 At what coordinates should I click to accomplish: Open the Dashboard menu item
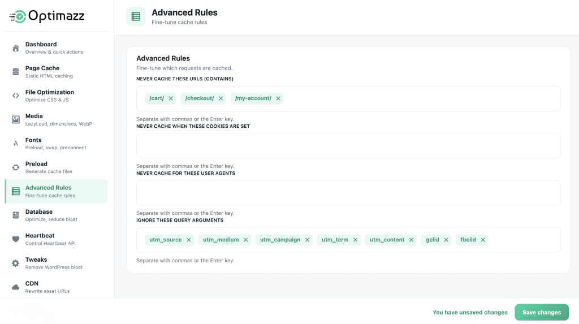click(56, 48)
